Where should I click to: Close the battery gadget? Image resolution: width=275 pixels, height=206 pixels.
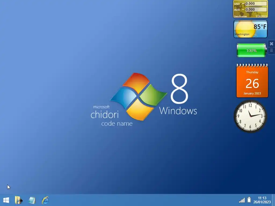pos(271,44)
